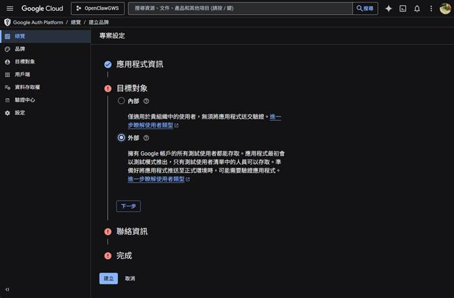This screenshot has width=454, height=298.
Task: Open the notifications bell
Action: 417,8
